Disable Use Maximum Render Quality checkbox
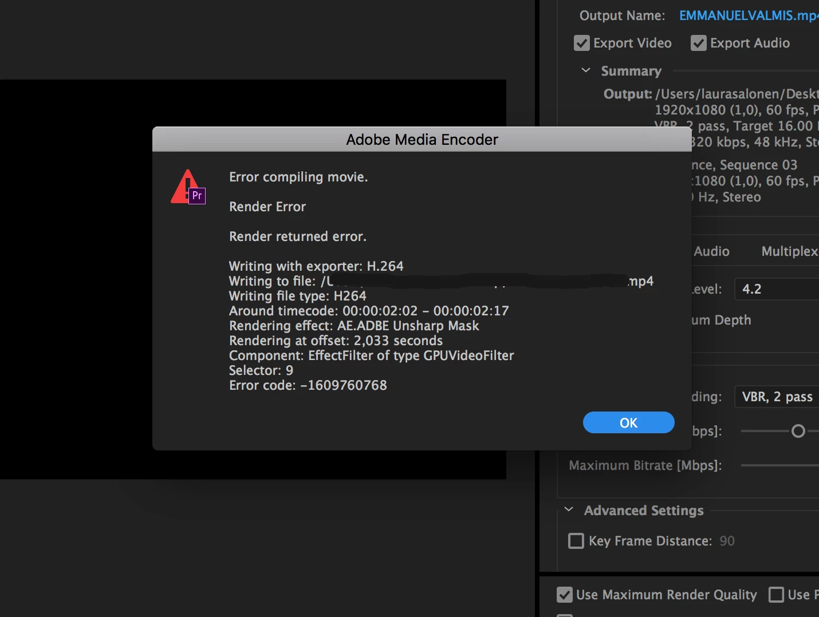819x617 pixels. pyautogui.click(x=565, y=595)
